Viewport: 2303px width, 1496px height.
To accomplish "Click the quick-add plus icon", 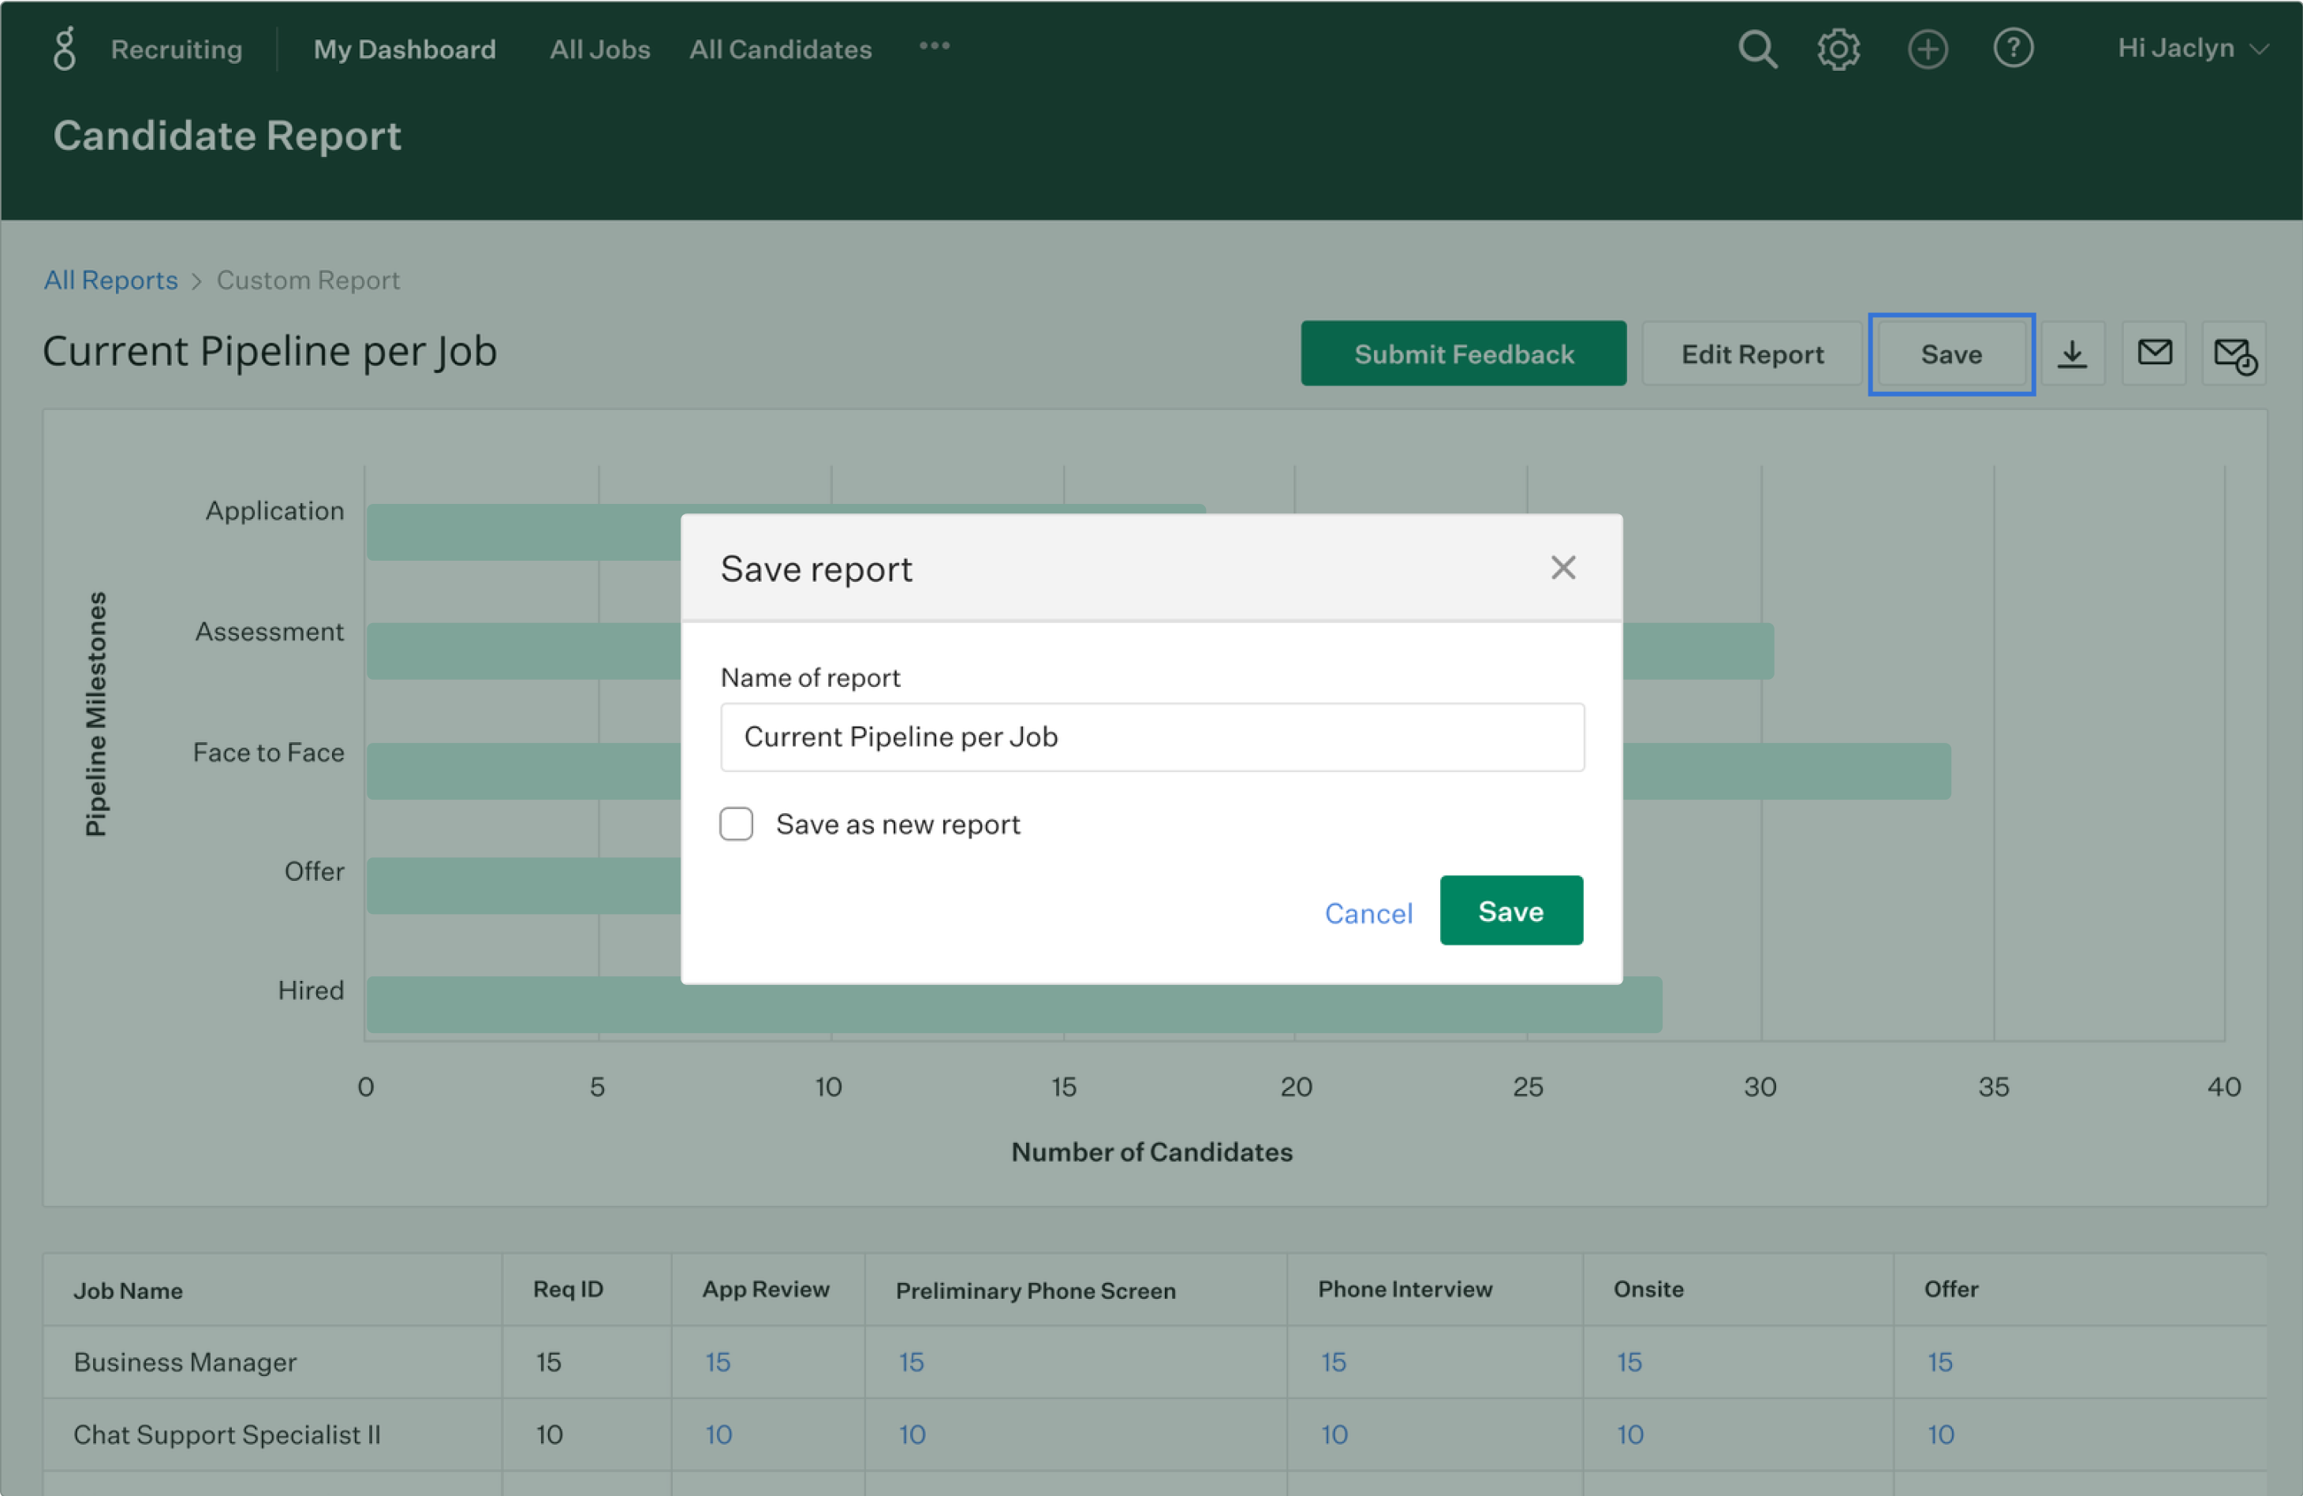I will click(x=1927, y=50).
